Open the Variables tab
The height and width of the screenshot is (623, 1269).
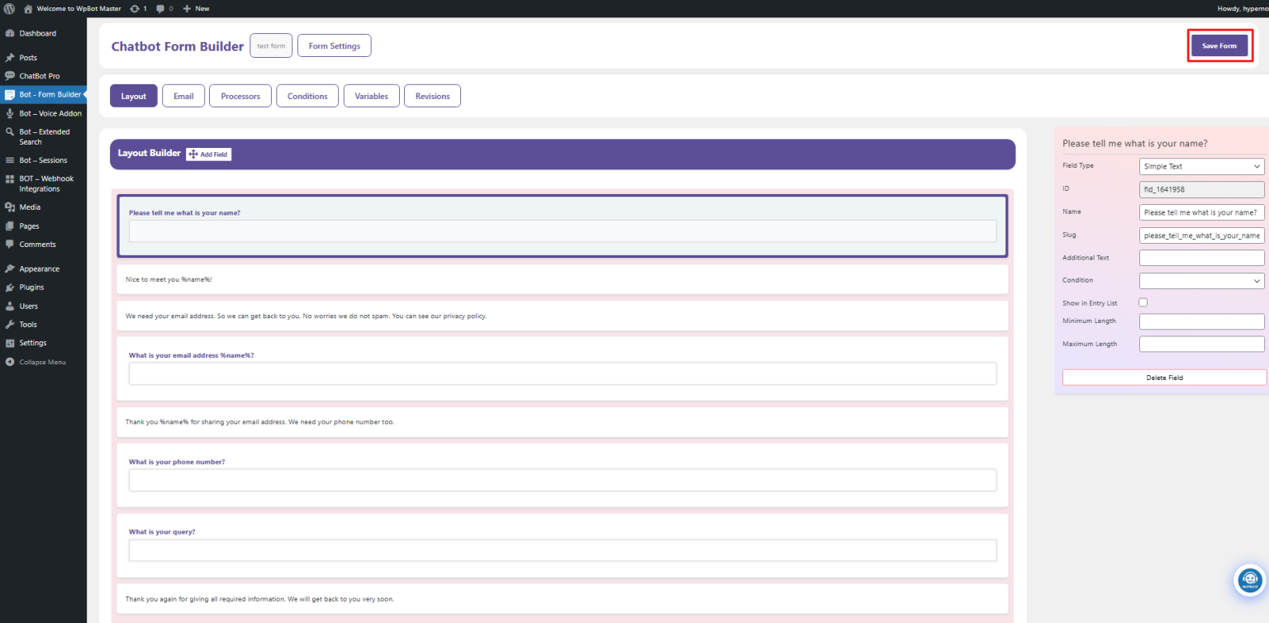tap(372, 96)
